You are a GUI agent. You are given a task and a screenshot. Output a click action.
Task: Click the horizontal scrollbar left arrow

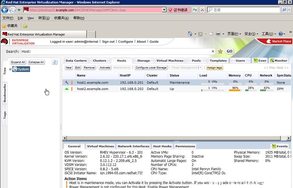64,138
